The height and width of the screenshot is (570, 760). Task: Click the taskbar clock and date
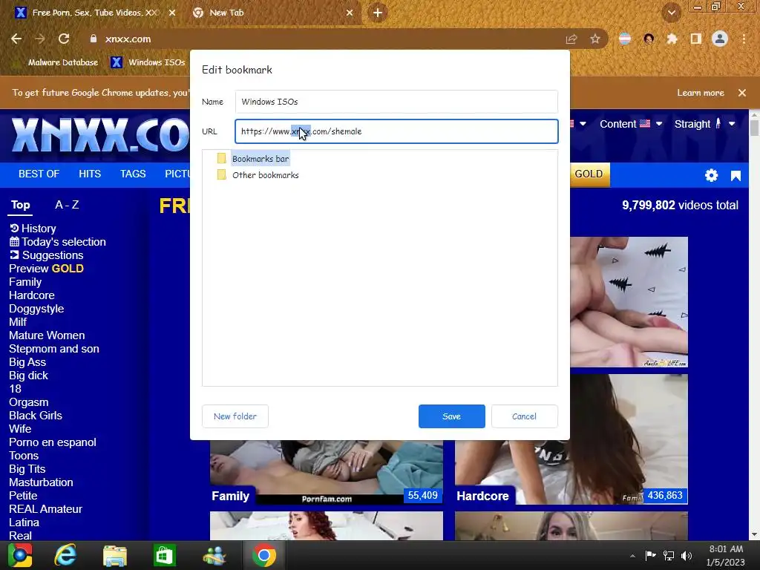point(726,555)
